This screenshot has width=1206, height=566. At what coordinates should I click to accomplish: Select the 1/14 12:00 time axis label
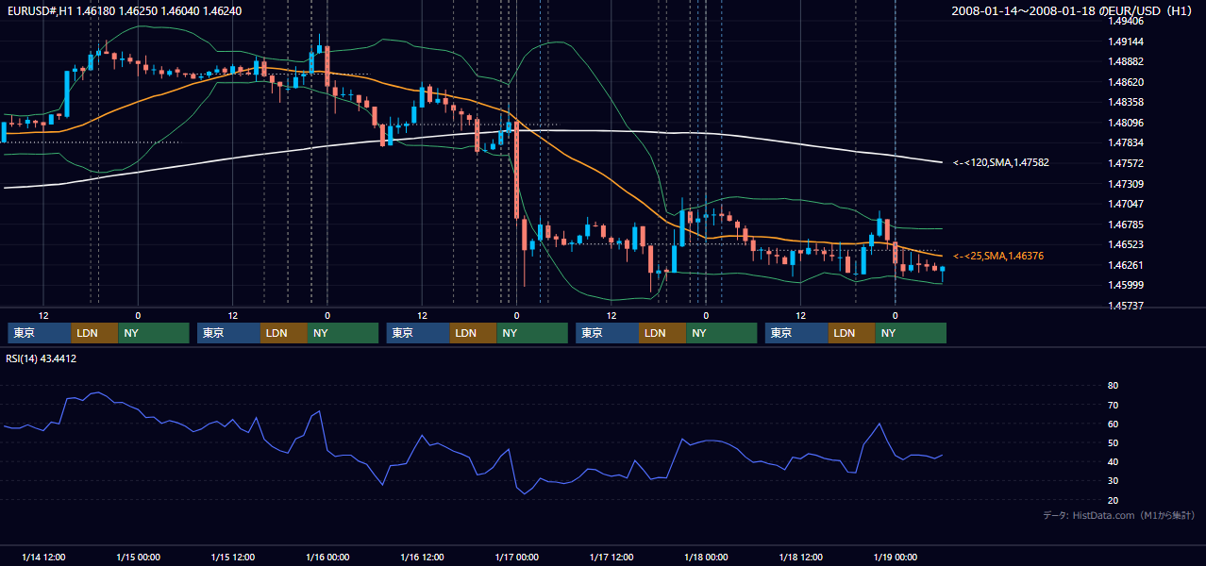(43, 558)
